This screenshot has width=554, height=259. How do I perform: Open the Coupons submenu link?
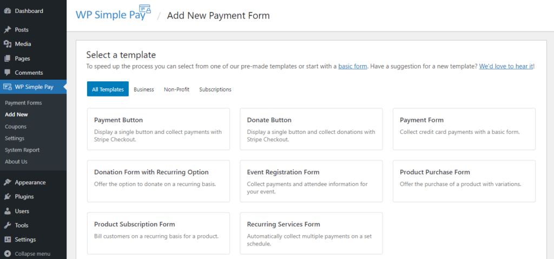(16, 127)
